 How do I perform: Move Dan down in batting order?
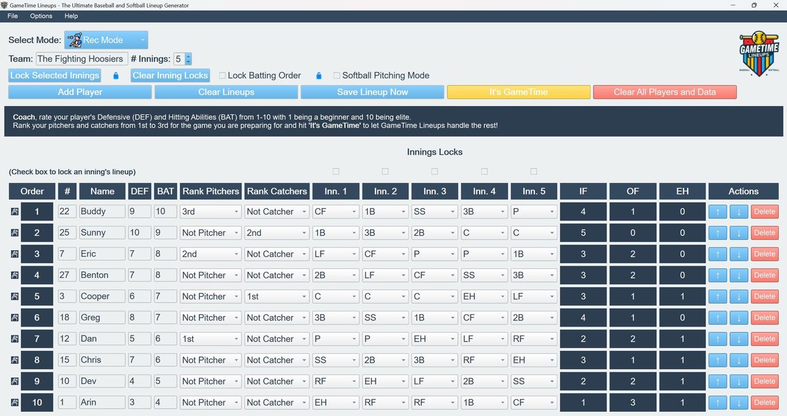click(x=739, y=339)
